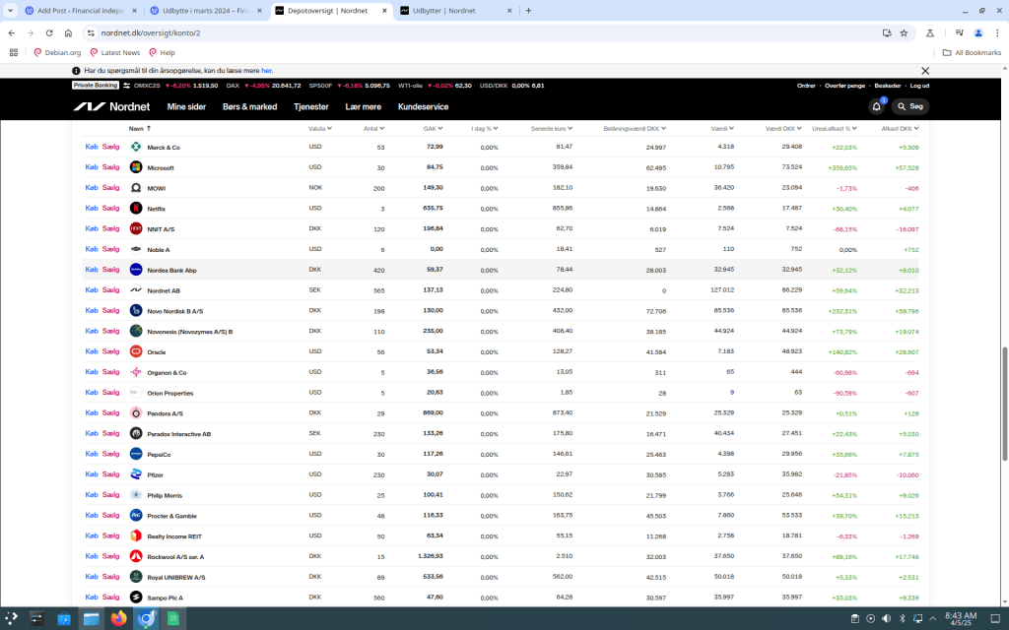Viewport: 1009px width, 630px height.
Task: Open the Børs & marked menu
Action: (249, 106)
